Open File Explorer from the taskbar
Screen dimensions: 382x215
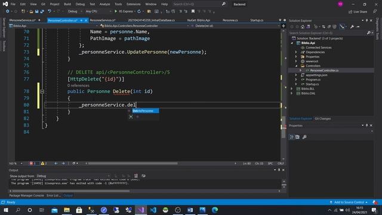tap(67, 210)
